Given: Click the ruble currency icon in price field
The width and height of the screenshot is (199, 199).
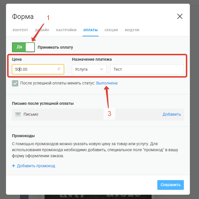Looking at the screenshot, I should click(59, 69).
